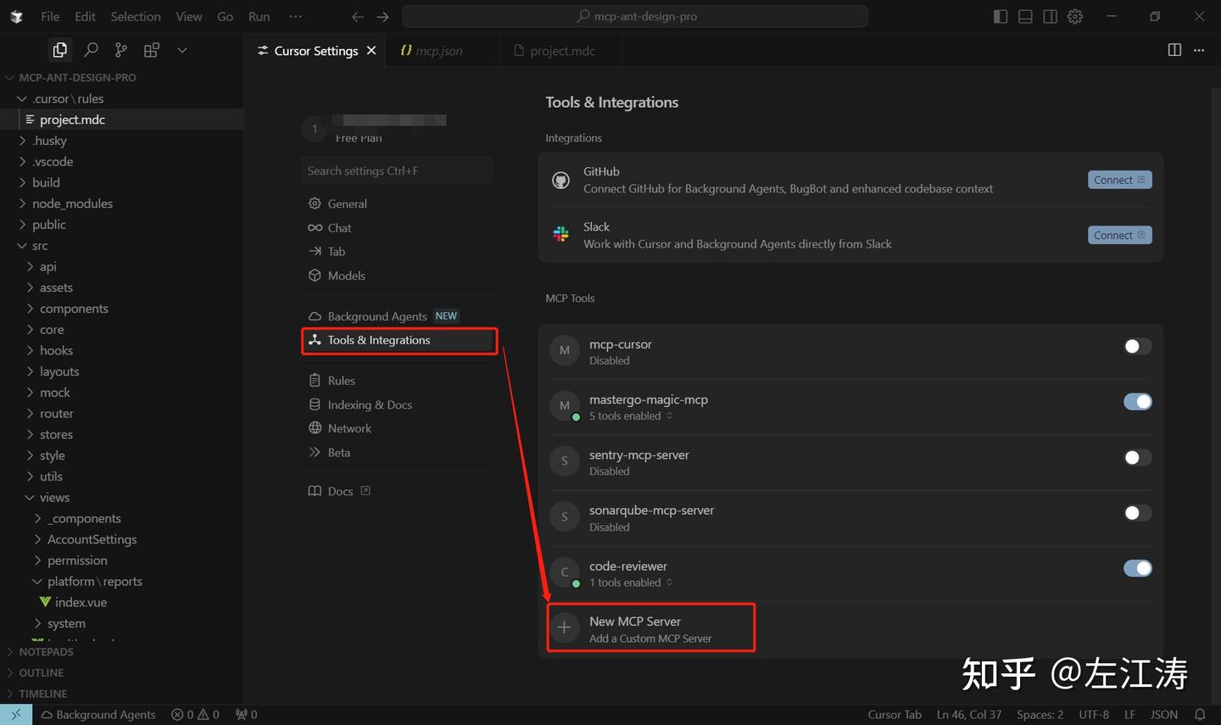Open Tab settings section

click(326, 252)
